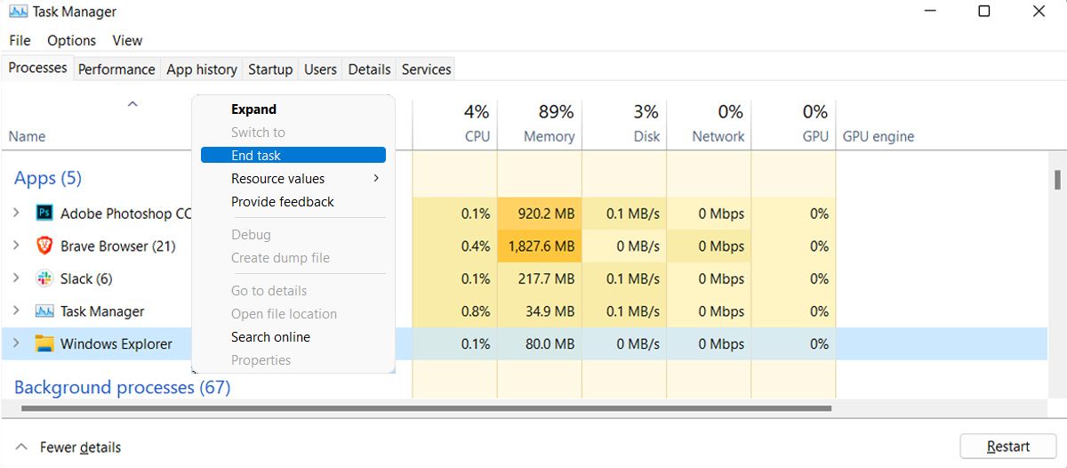This screenshot has height=468, width=1067.
Task: Click the Brave Browser lion icon
Action: click(44, 246)
